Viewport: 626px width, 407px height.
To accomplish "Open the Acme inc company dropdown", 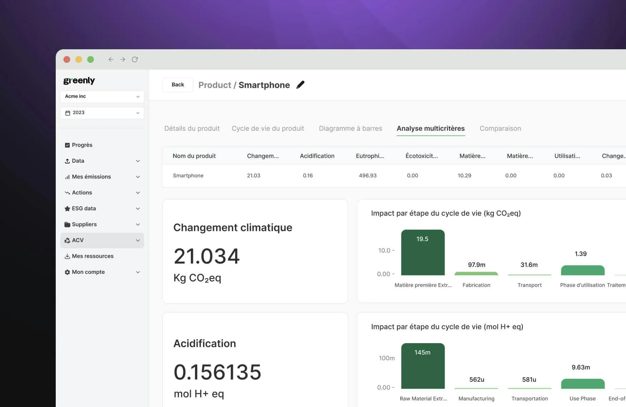I will [x=102, y=96].
